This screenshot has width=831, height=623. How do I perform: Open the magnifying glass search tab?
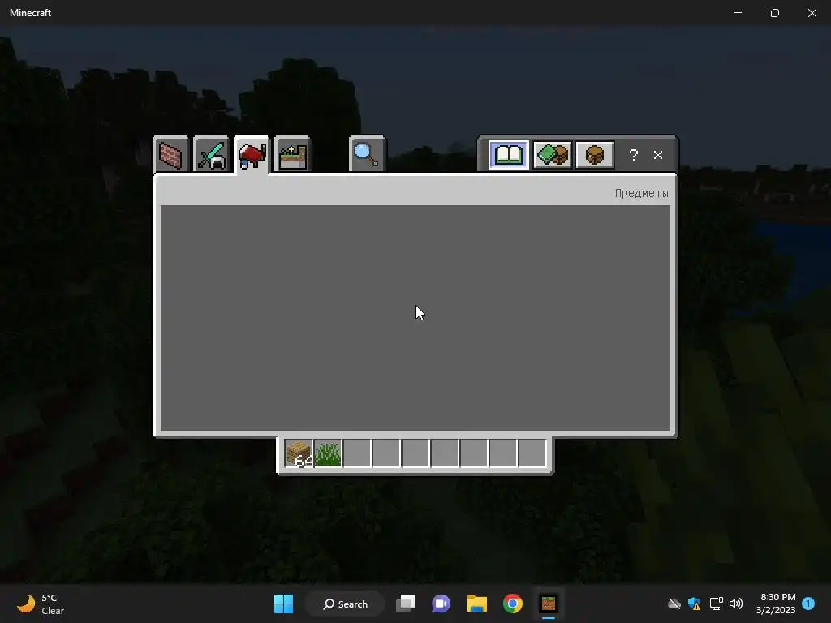[367, 155]
